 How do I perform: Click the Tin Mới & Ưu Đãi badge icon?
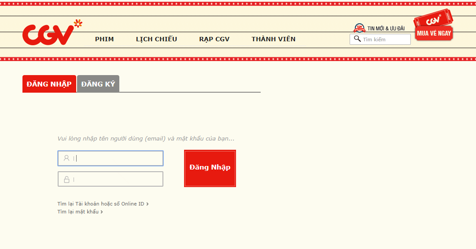[x=360, y=28]
